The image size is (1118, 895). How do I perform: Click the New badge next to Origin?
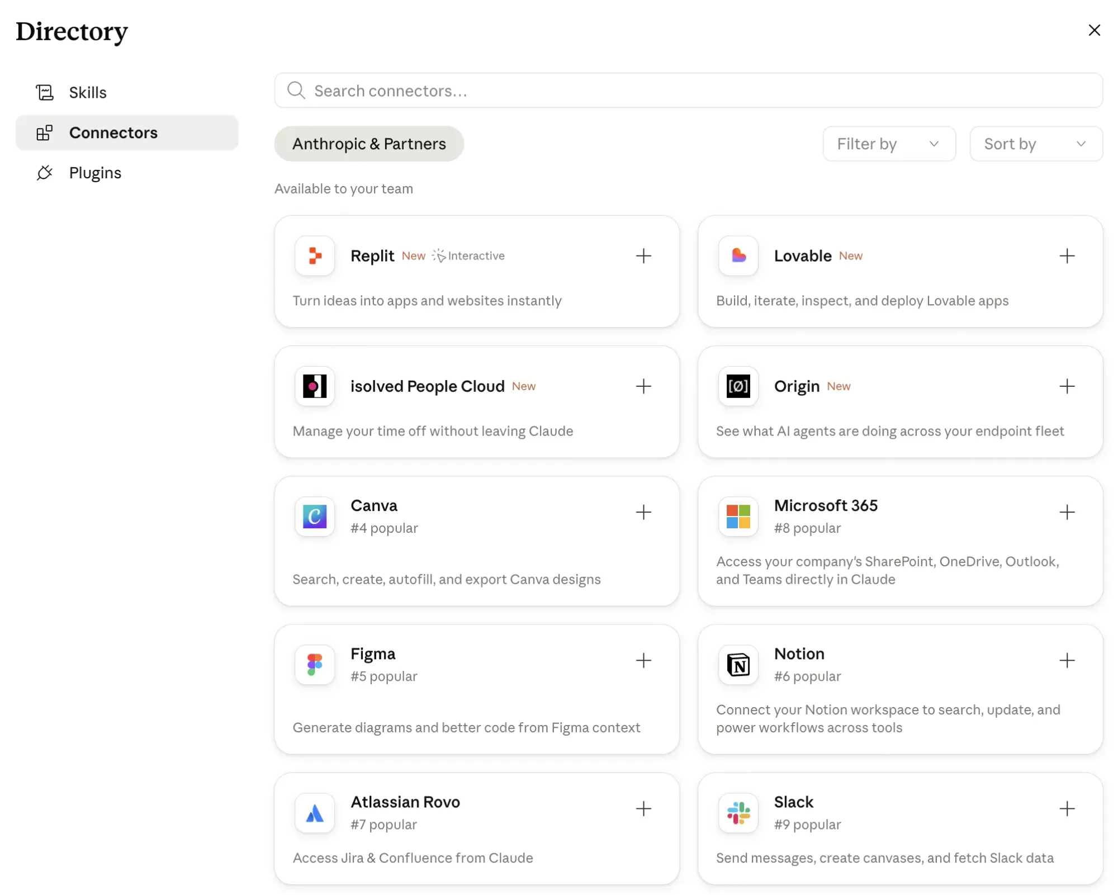[839, 386]
